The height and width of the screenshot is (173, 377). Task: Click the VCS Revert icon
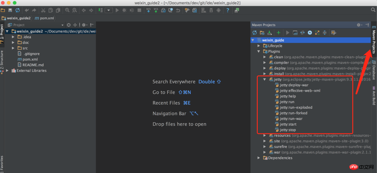click(x=178, y=10)
